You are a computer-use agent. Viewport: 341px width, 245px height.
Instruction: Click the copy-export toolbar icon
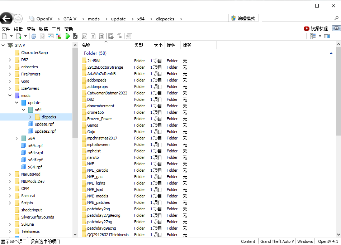tap(119, 36)
